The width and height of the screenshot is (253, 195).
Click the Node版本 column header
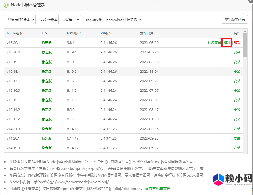click(x=14, y=33)
